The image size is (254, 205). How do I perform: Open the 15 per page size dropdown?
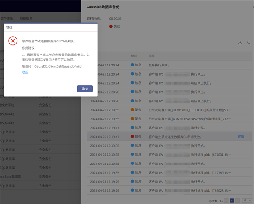pyautogui.click(x=247, y=201)
